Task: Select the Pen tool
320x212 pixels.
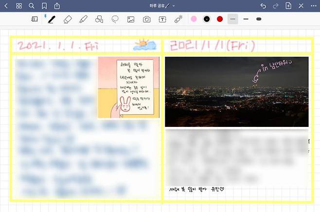Action: (52, 19)
